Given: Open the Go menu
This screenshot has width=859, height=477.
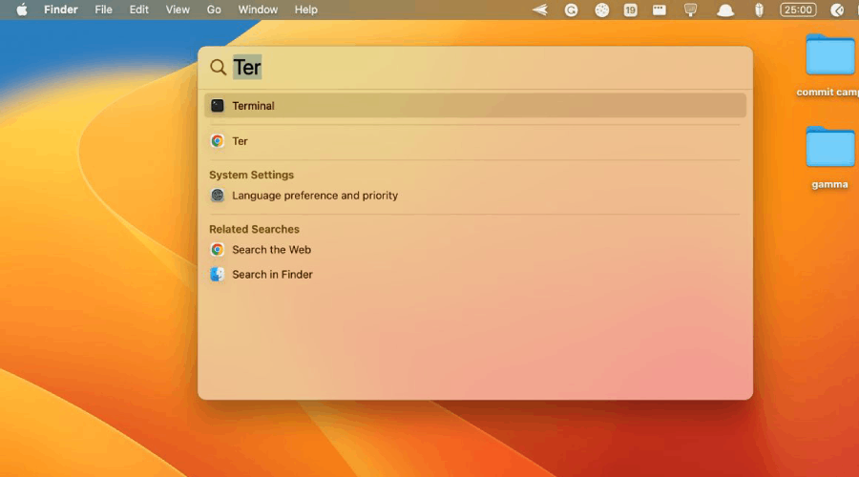Looking at the screenshot, I should (214, 10).
